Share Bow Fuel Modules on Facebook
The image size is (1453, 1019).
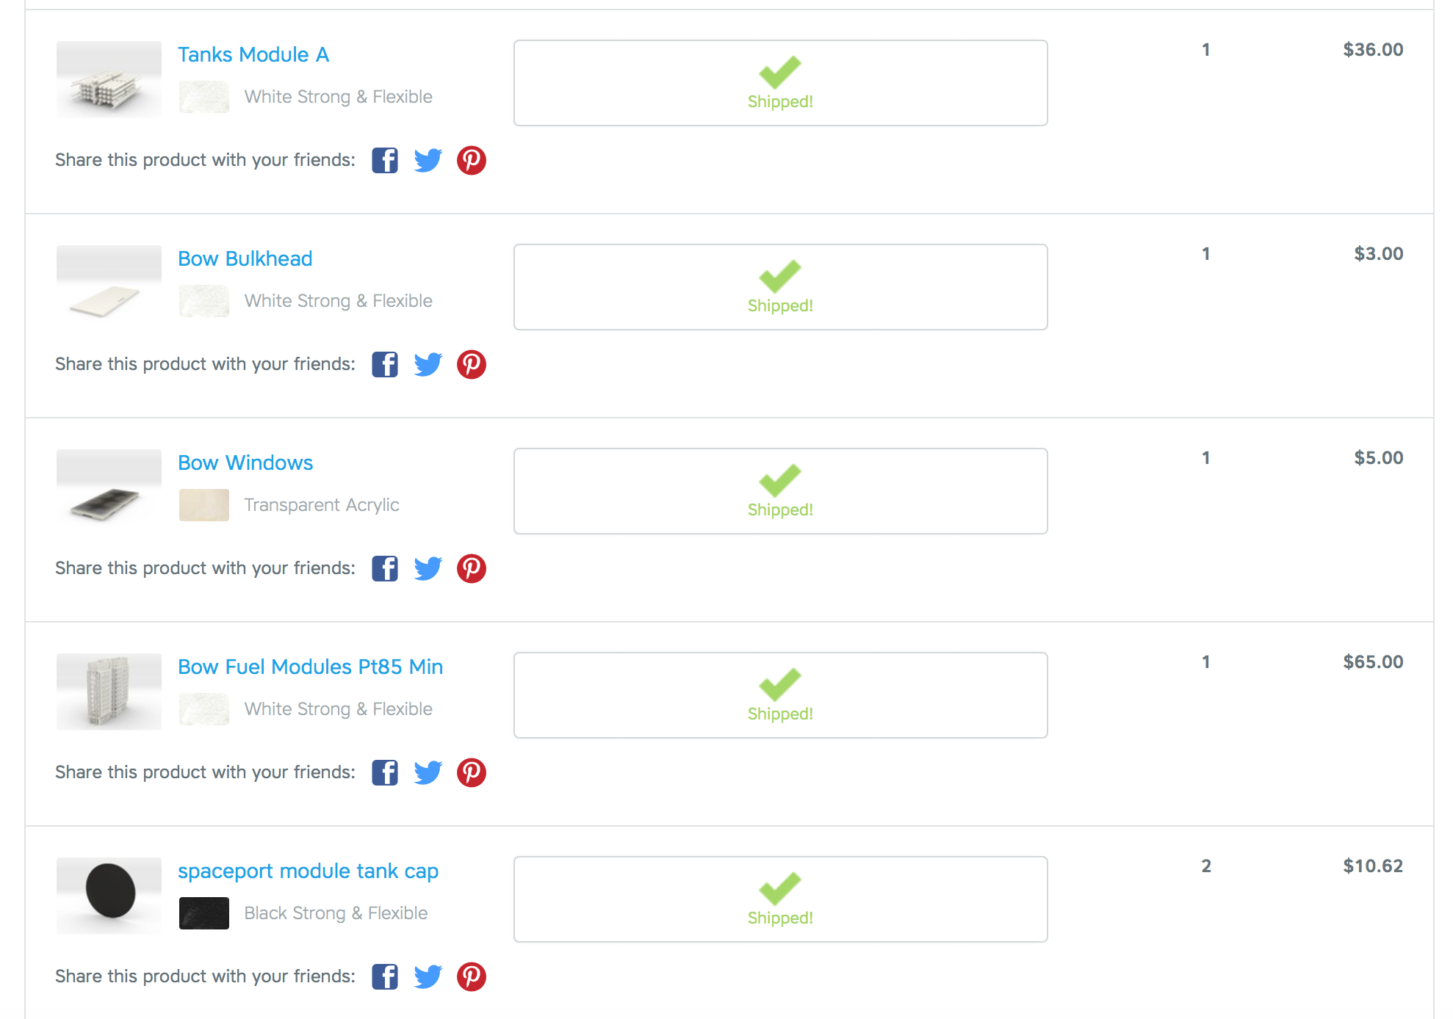point(385,772)
